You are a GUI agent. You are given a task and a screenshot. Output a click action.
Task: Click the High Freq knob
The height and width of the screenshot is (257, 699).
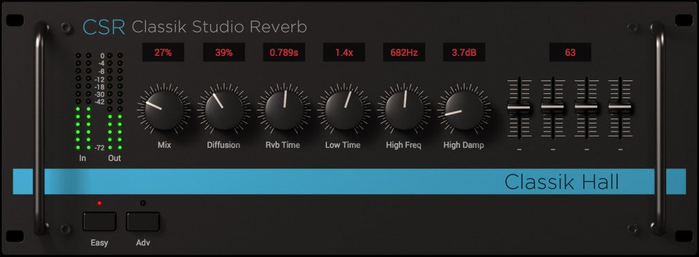404,109
